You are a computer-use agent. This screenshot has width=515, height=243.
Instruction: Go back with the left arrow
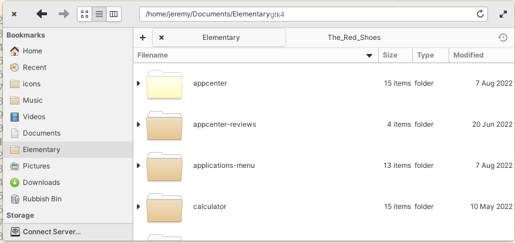42,14
